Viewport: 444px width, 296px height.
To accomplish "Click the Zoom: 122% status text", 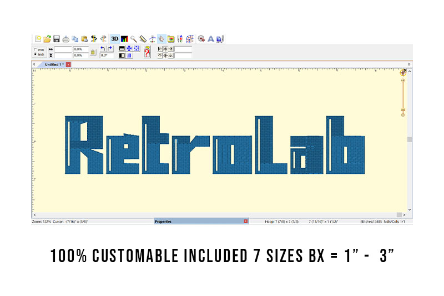I will pos(41,222).
